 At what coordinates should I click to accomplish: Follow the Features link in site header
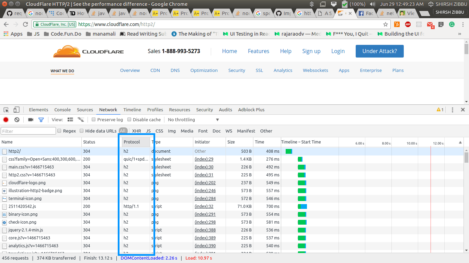[259, 51]
